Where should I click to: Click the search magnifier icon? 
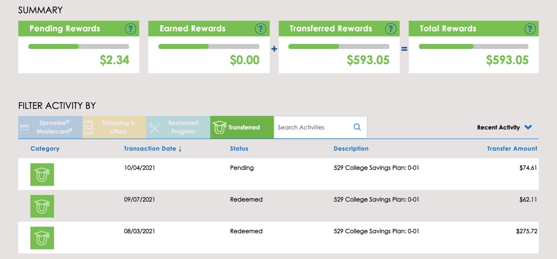[x=357, y=127]
